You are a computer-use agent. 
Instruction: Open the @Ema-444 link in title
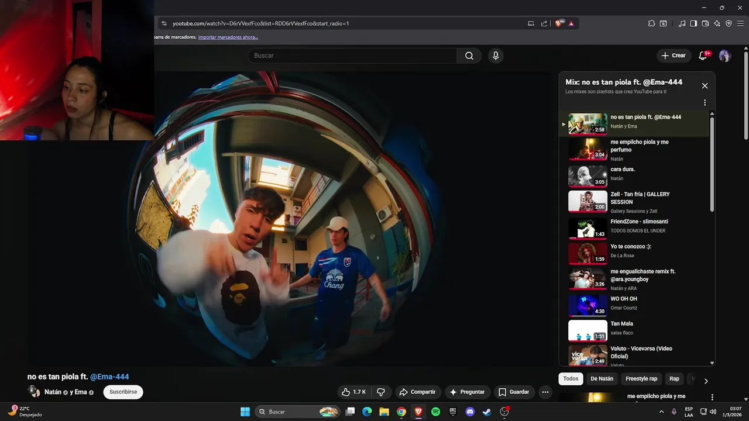pyautogui.click(x=109, y=377)
